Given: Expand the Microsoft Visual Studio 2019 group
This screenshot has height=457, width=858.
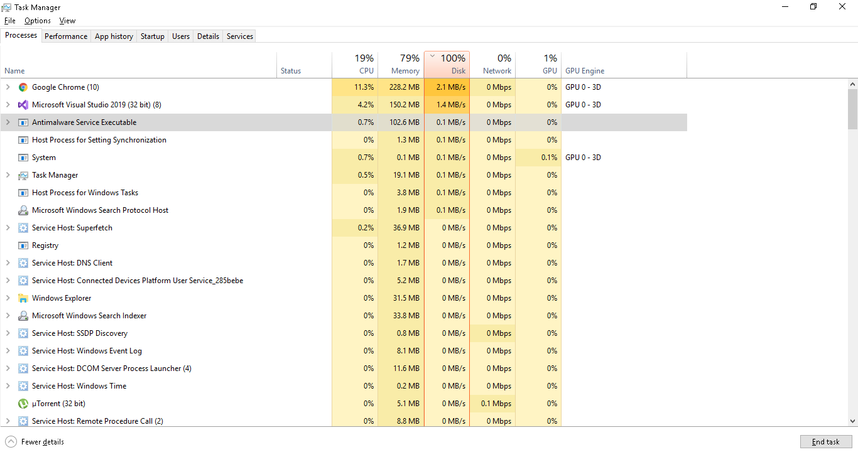Looking at the screenshot, I should [8, 105].
